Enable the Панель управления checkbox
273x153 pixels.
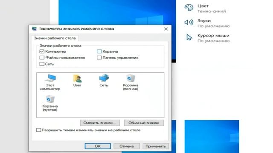pyautogui.click(x=99, y=58)
